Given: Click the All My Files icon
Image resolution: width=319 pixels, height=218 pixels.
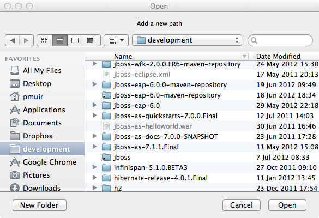Looking at the screenshot, I should (15, 70).
